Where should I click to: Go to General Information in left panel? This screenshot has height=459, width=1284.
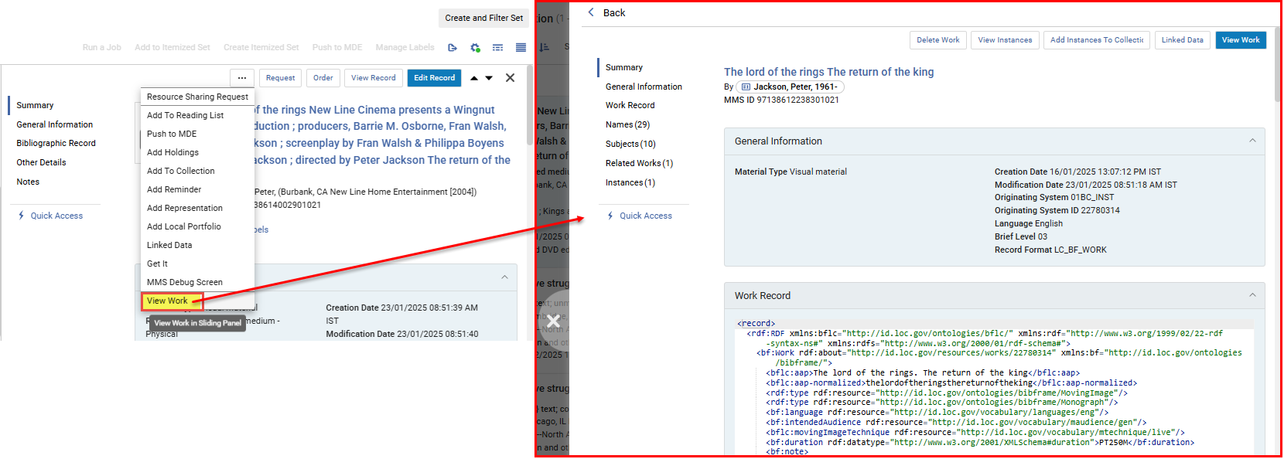(55, 124)
